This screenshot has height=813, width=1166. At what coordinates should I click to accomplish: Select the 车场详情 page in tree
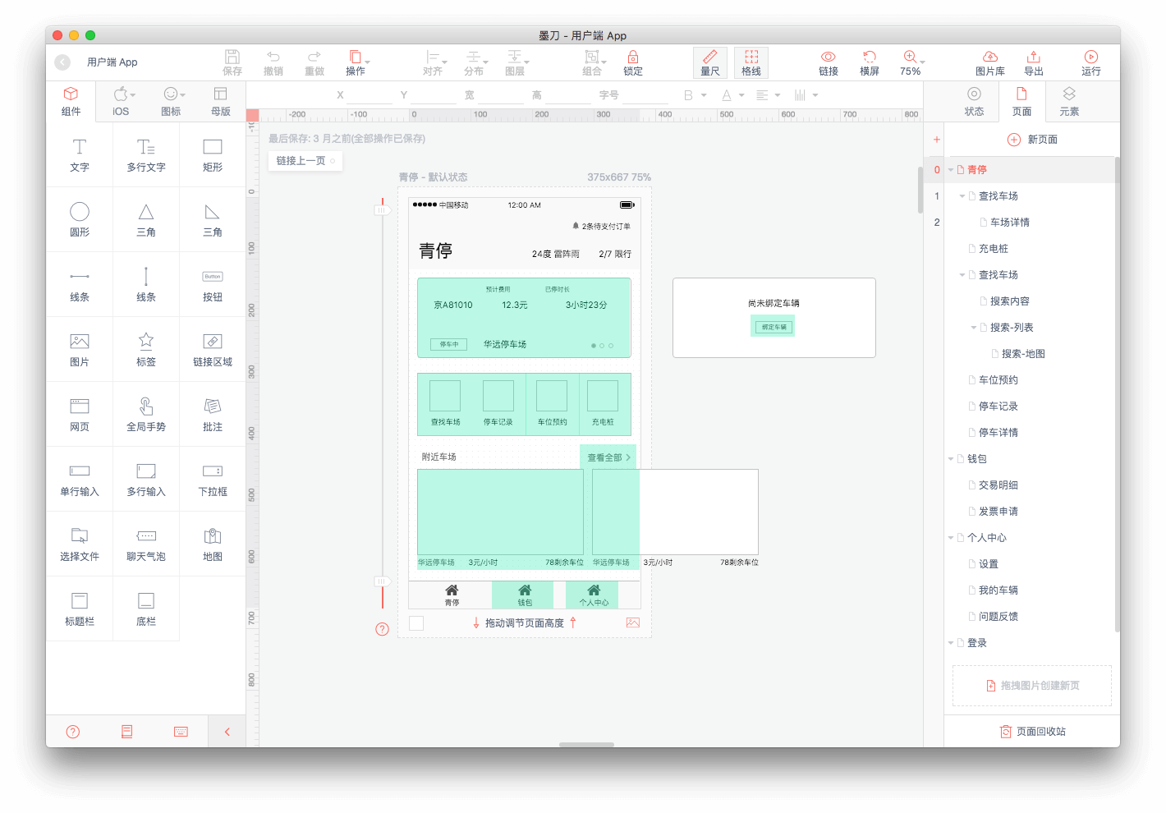pos(1009,223)
